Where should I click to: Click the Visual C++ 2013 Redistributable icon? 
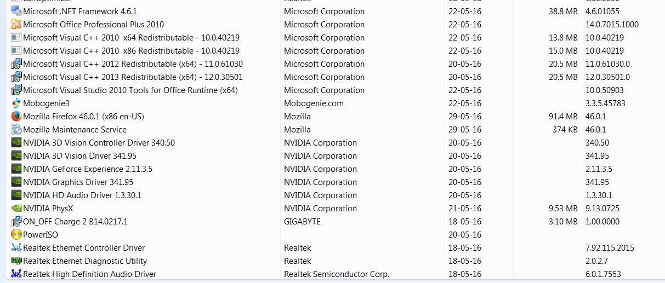click(x=16, y=77)
